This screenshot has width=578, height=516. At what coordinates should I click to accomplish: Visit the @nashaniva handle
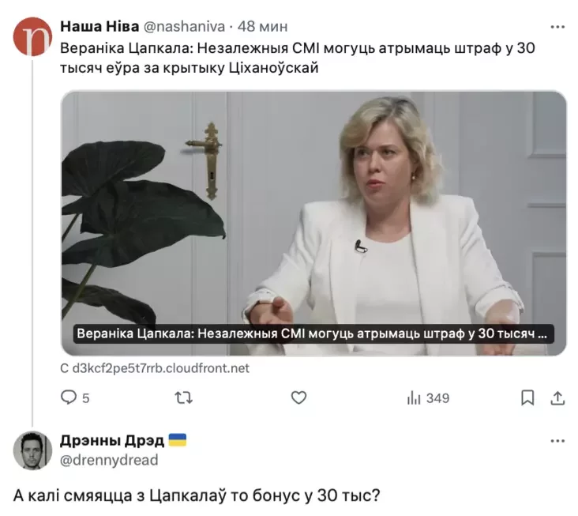183,27
